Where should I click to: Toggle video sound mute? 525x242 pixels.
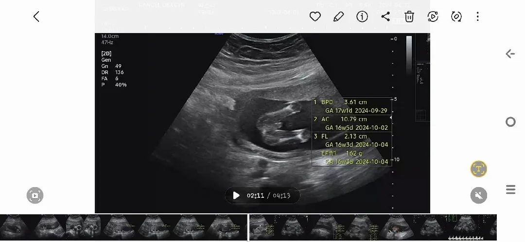pos(478,195)
